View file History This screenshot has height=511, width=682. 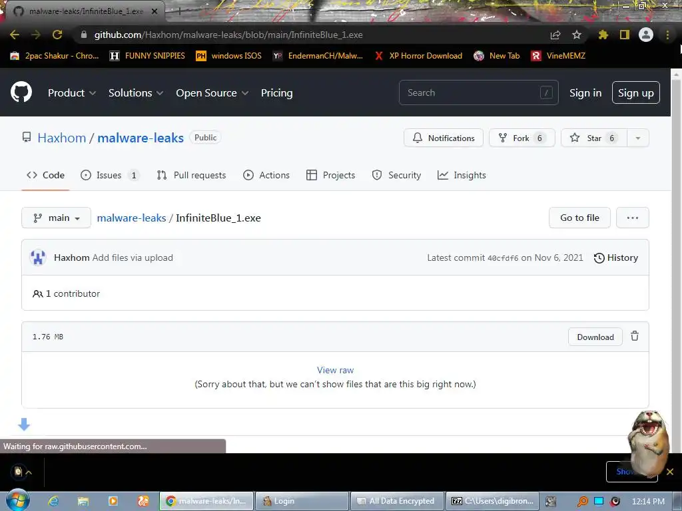tap(616, 257)
